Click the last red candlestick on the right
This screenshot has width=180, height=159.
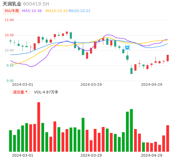(x=168, y=58)
